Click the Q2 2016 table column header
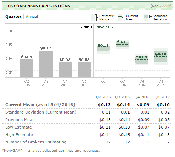This screenshot has height=157, width=175. click(103, 97)
